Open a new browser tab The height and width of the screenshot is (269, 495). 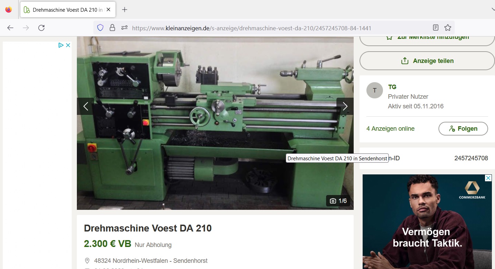pos(125,10)
